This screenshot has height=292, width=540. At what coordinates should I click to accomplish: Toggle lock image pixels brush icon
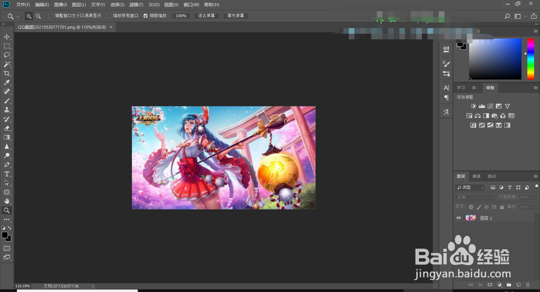click(x=479, y=207)
